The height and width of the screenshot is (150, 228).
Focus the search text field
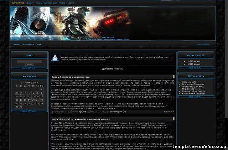[29, 62]
